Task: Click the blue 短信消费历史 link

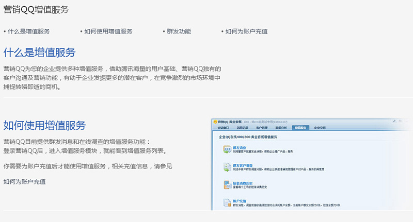Action: [243, 183]
